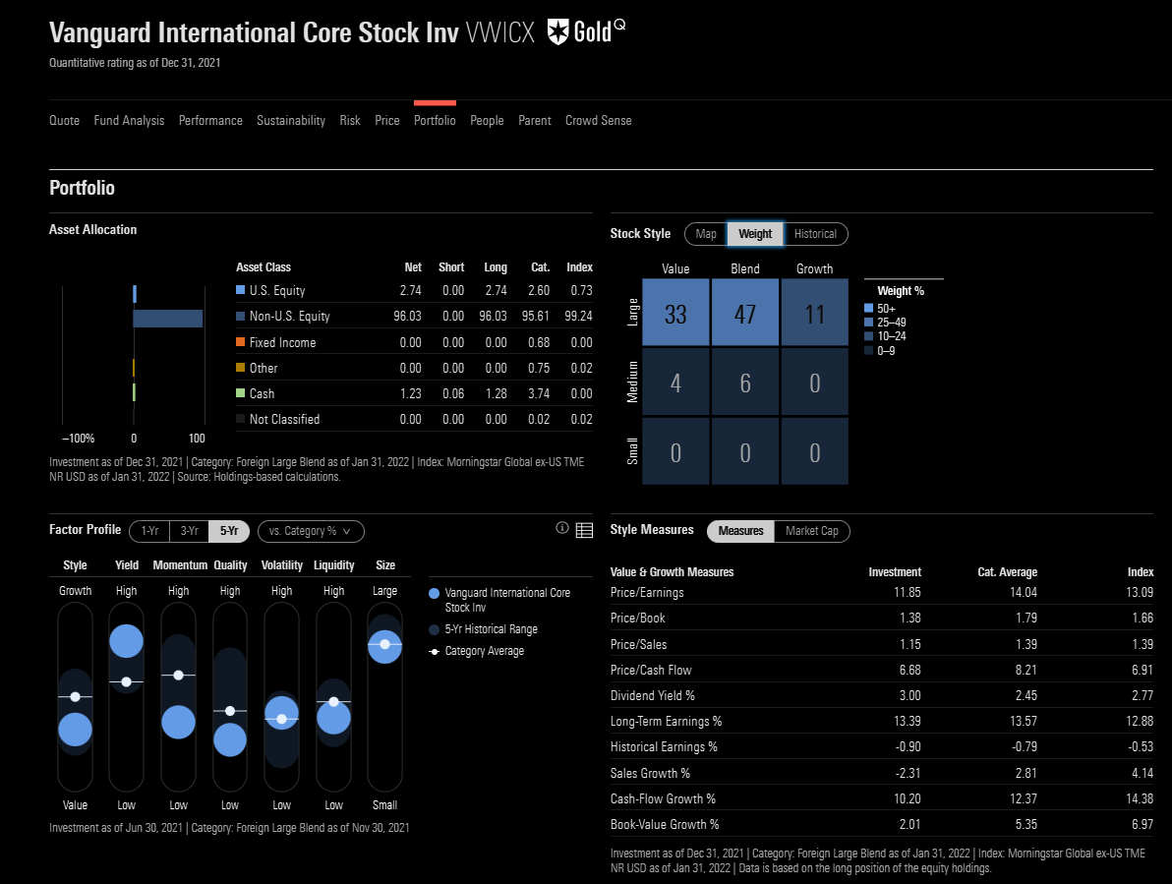Click the Price/Cash Flow row label
Screen dimensions: 1172x884
coord(650,670)
